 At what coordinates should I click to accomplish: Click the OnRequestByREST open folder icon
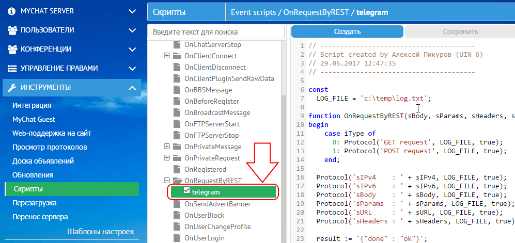point(177,181)
